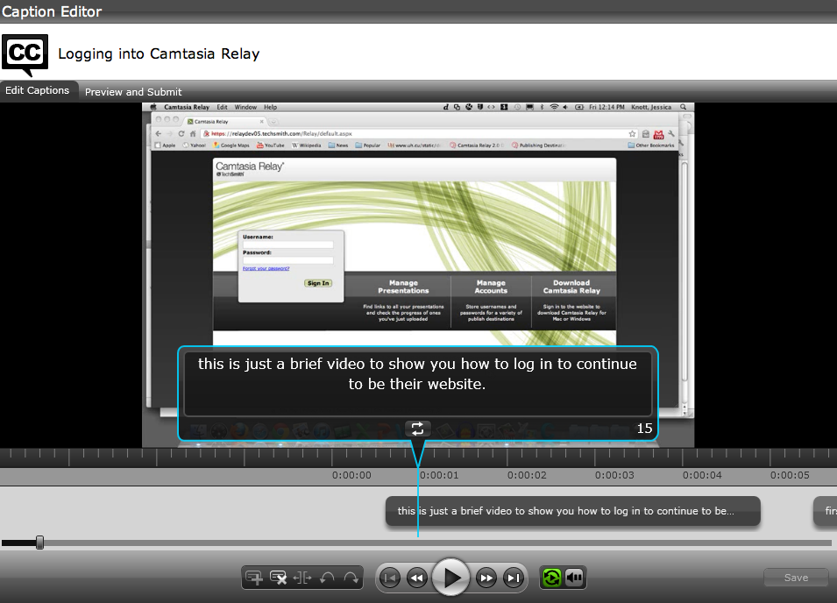Open the Window menu in the preview menu bar
This screenshot has width=837, height=603.
[245, 107]
